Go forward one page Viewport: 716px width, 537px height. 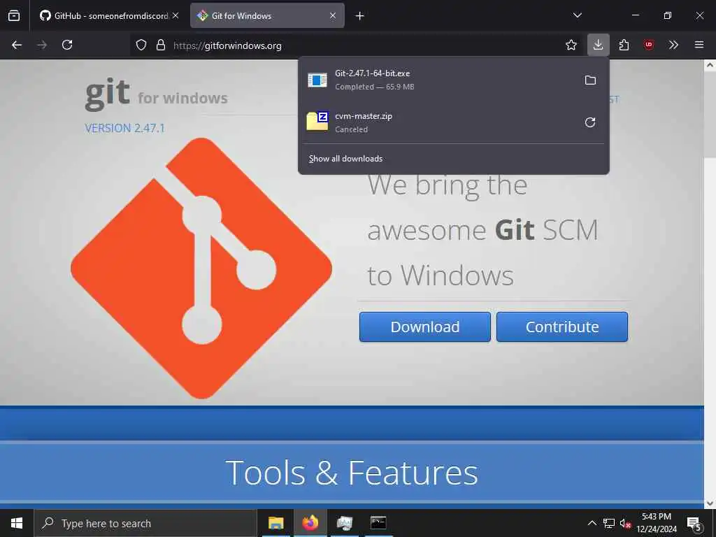42,45
